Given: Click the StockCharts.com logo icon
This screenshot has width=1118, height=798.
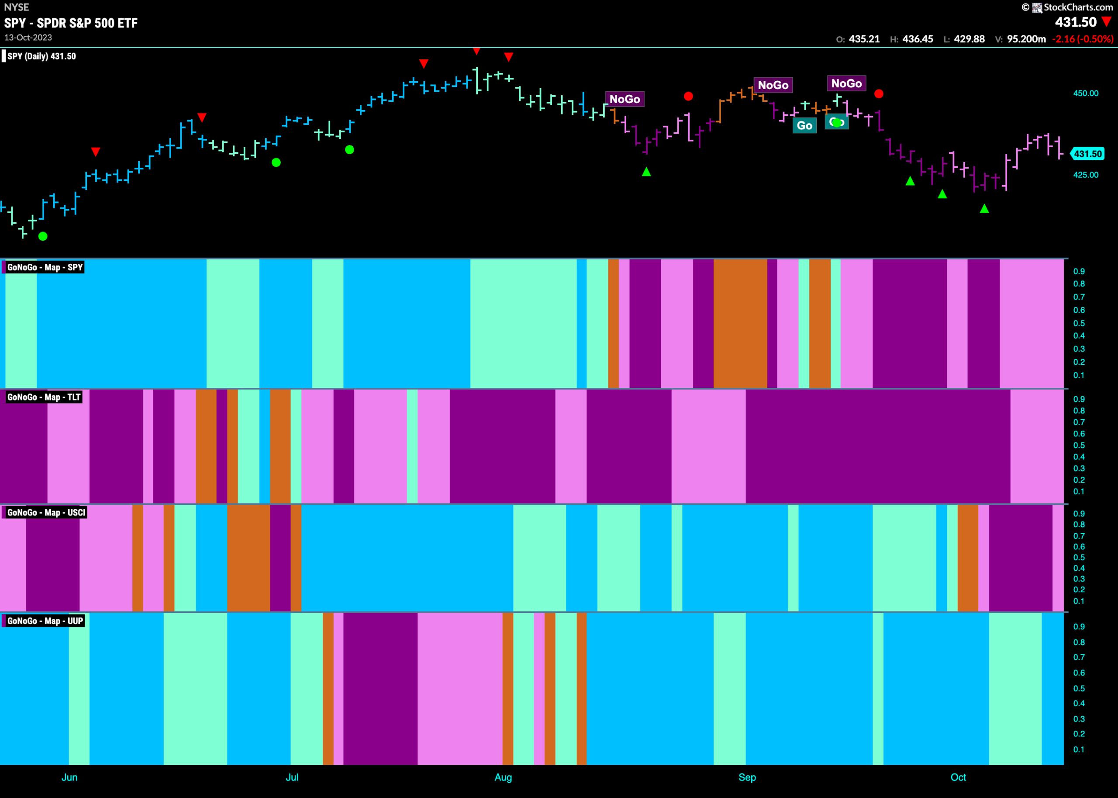Looking at the screenshot, I should [1037, 7].
